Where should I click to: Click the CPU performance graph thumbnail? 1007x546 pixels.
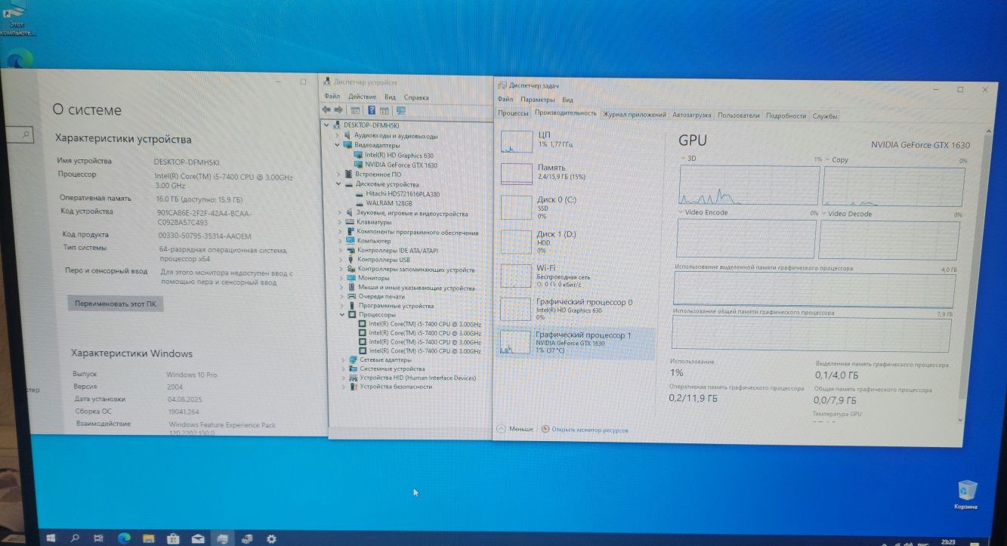(x=517, y=141)
